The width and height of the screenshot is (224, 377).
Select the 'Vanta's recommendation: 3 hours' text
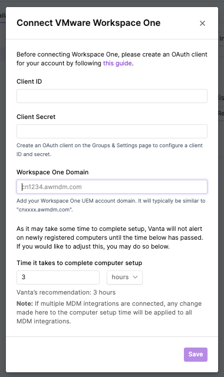(x=66, y=292)
